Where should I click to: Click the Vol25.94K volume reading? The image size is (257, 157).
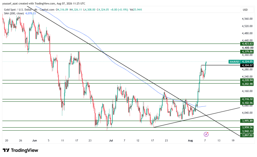tap(136, 10)
